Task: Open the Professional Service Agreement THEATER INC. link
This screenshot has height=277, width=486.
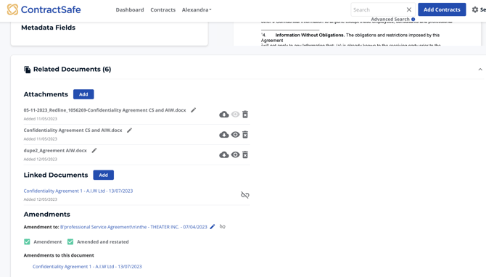Action: tap(133, 227)
